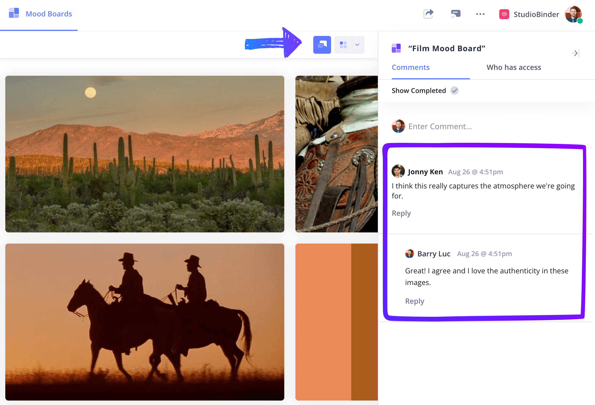Click the share icon in top toolbar
This screenshot has height=405, width=595.
coord(429,13)
